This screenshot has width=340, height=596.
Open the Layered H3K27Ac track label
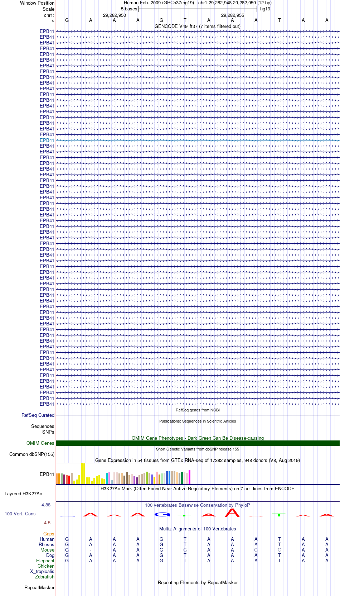point(23,494)
